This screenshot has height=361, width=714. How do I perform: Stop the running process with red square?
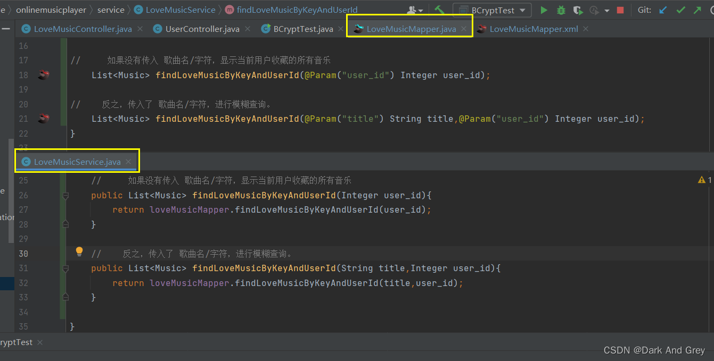point(620,10)
